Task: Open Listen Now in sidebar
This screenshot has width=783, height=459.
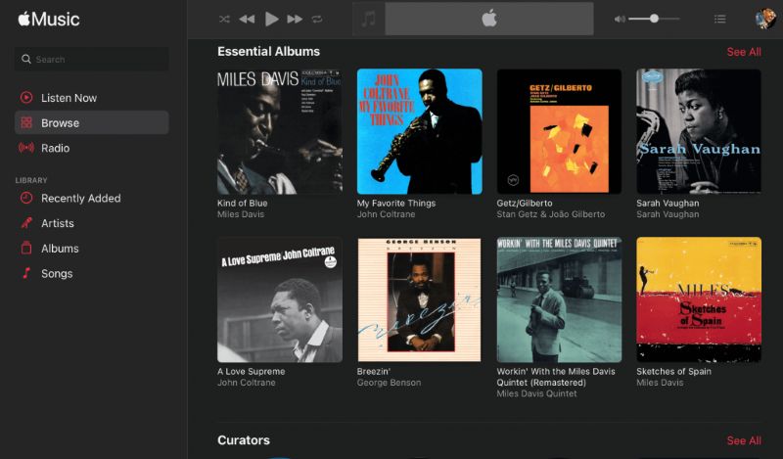Action: [x=91, y=98]
